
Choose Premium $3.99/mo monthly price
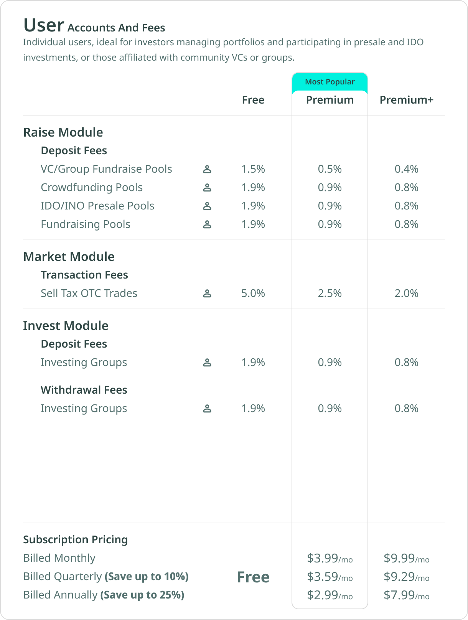[x=330, y=558]
